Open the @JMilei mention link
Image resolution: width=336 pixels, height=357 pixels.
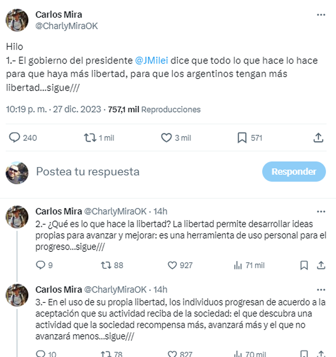(x=152, y=61)
